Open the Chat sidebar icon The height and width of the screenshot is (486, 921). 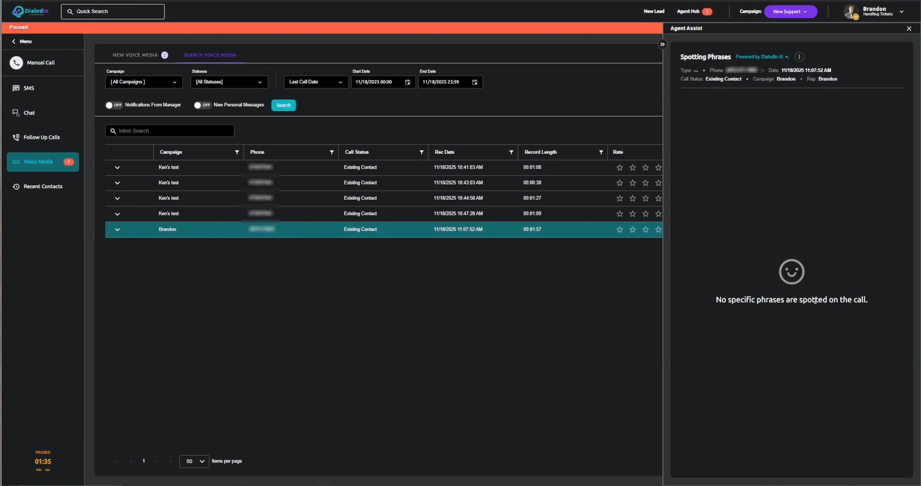[16, 113]
